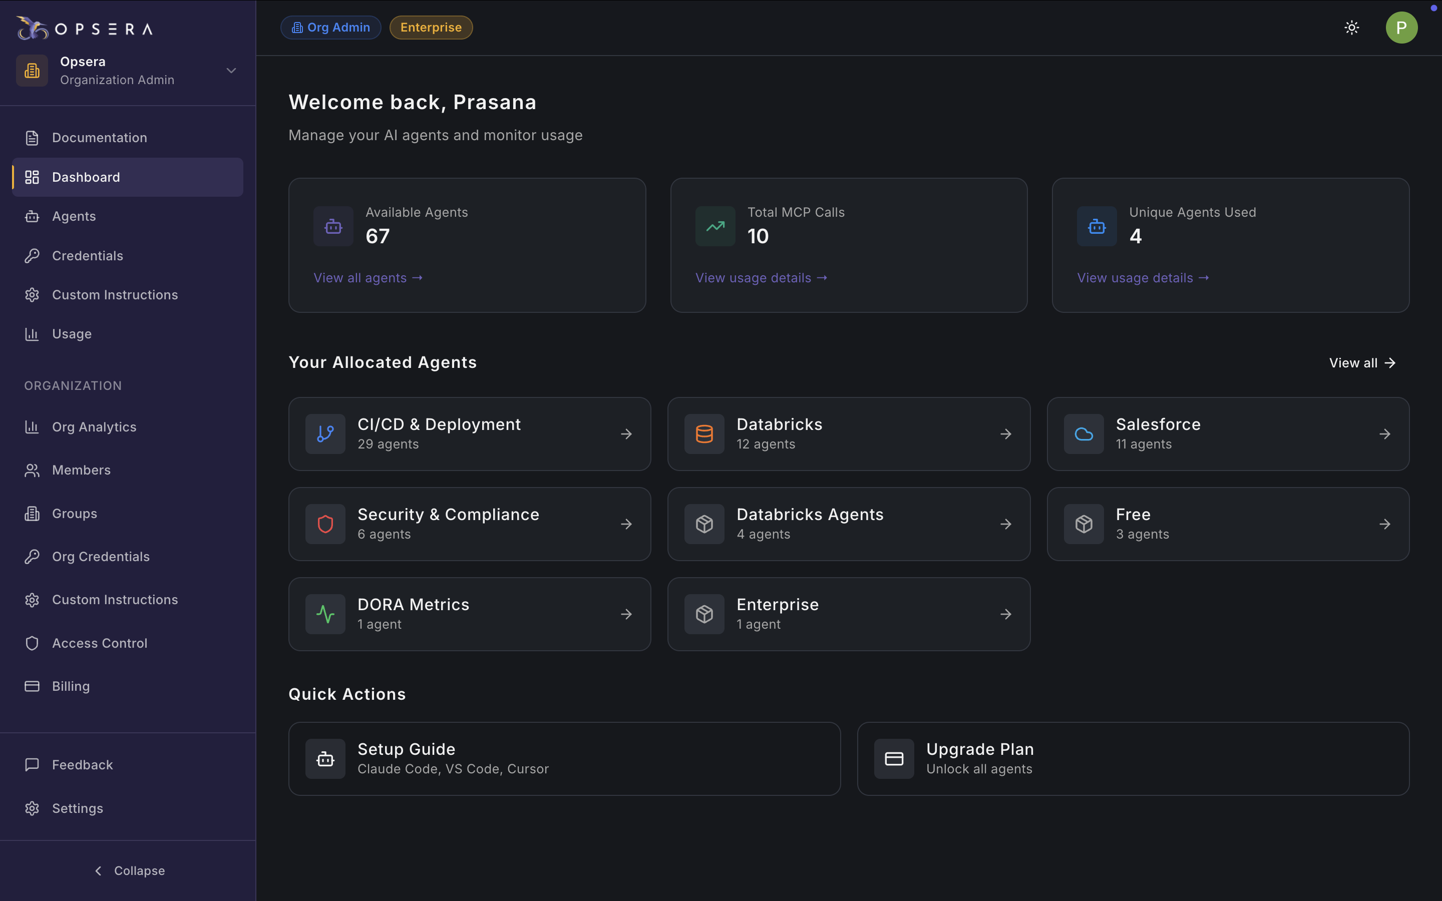This screenshot has width=1442, height=901.
Task: Open Agents in the sidebar
Action: click(74, 216)
